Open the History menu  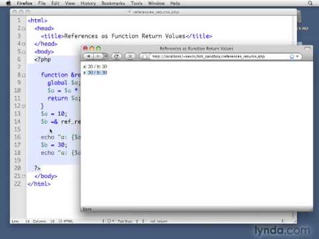88,3
